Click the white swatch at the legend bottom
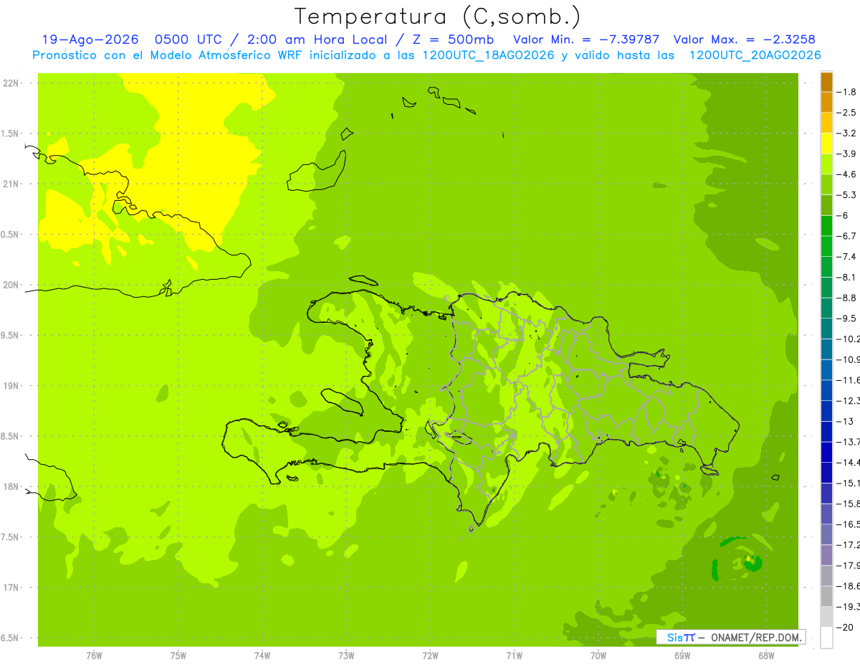This screenshot has width=860, height=665. coord(826,638)
